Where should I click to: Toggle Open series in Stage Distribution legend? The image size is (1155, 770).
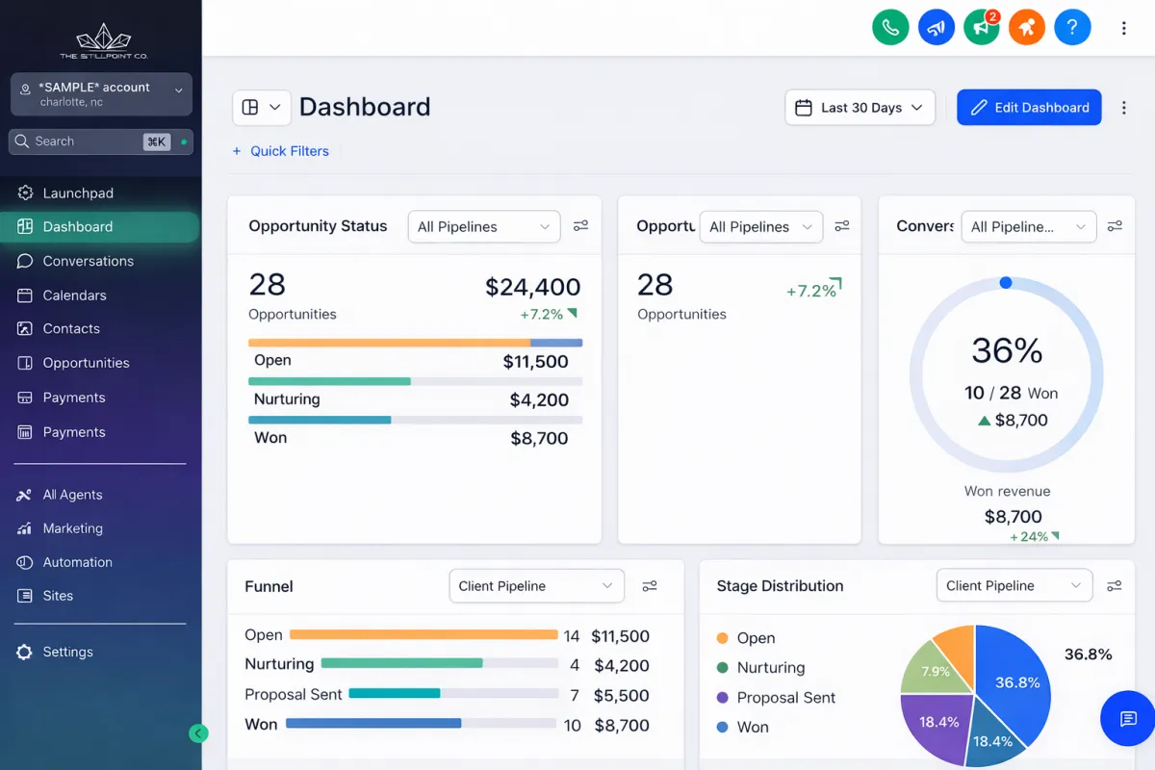[746, 638]
